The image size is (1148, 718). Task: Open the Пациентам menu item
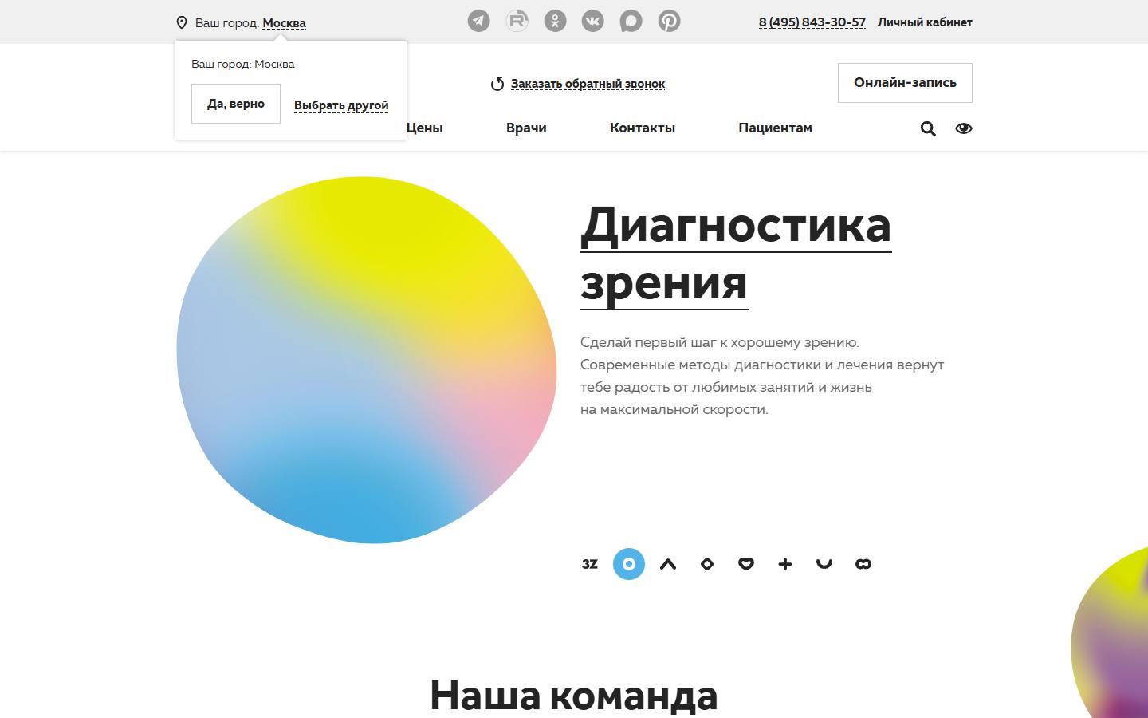[775, 128]
